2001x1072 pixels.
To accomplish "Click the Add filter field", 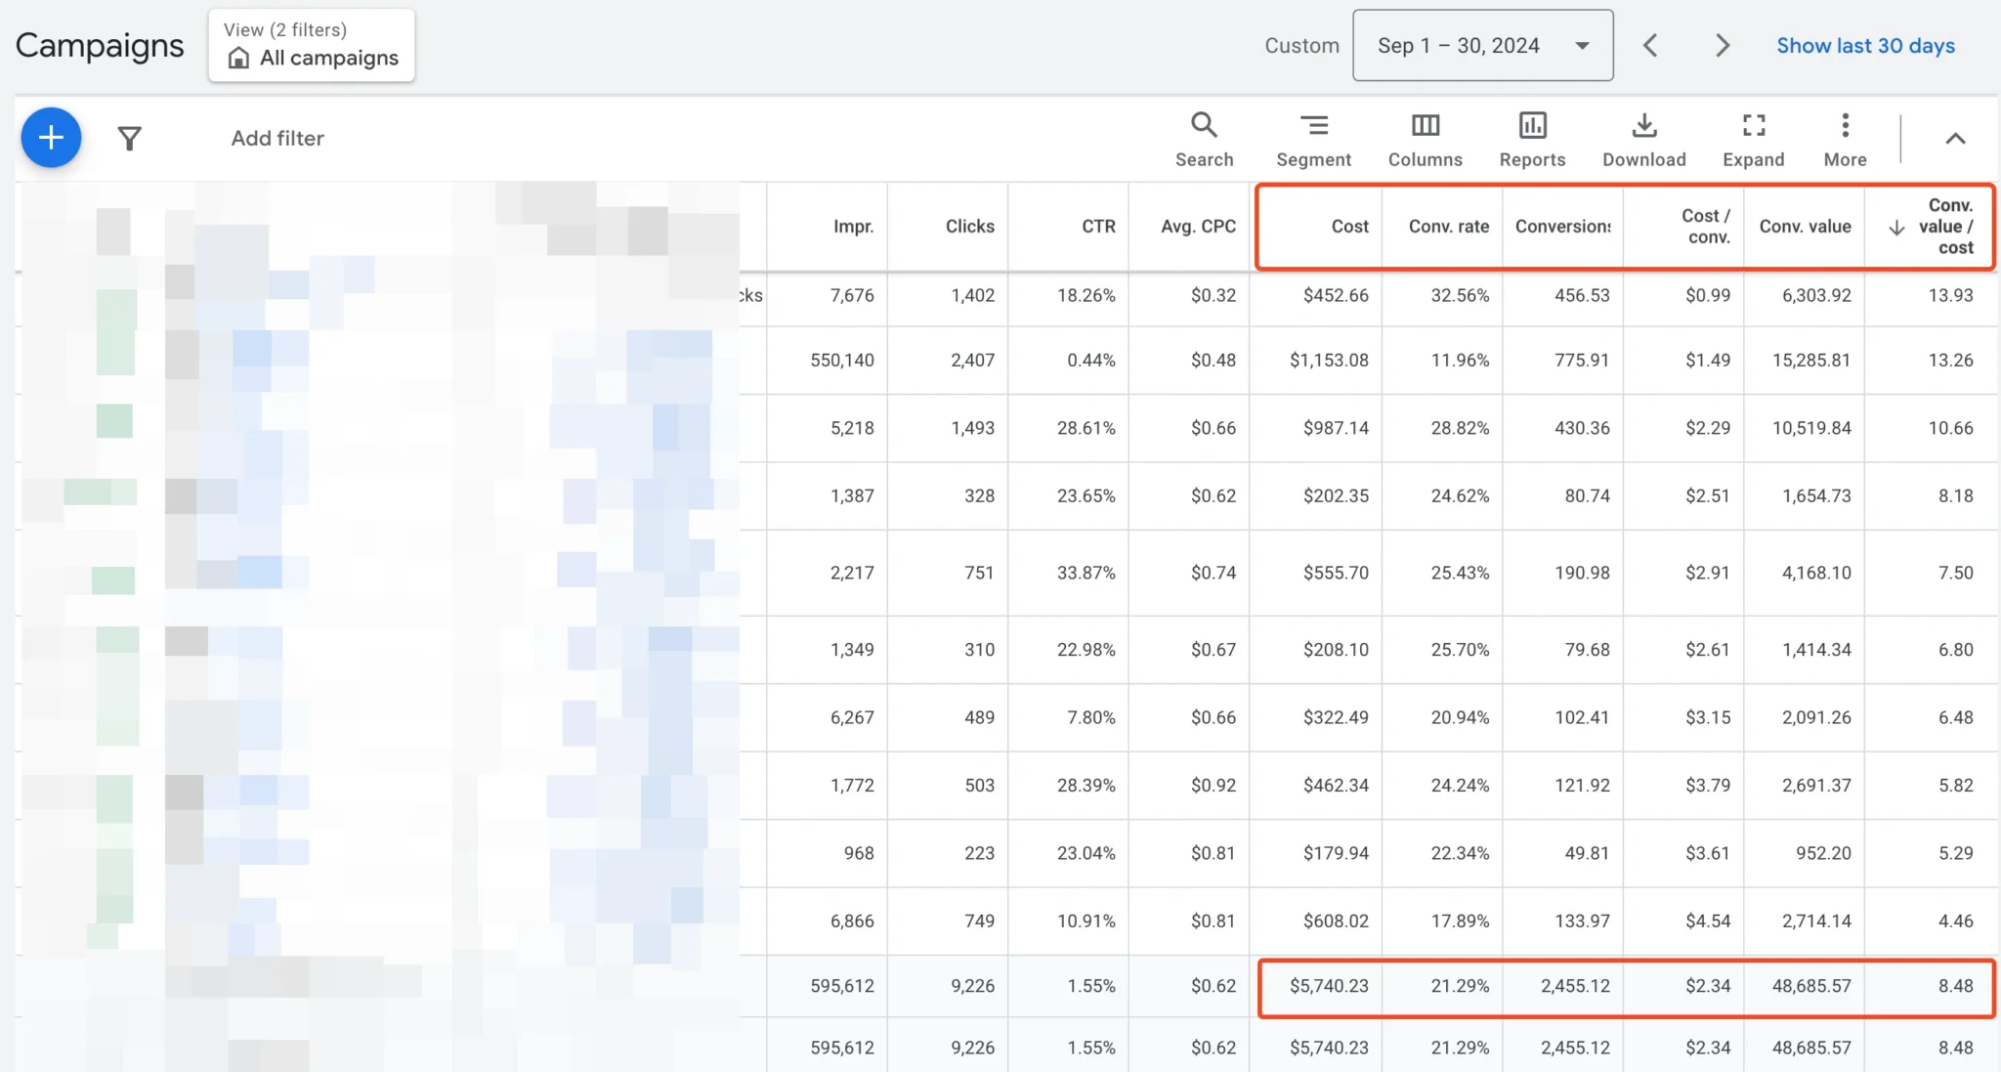I will pos(277,139).
